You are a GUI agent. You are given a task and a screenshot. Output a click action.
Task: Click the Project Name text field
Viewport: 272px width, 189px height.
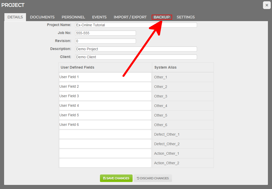[136, 25]
